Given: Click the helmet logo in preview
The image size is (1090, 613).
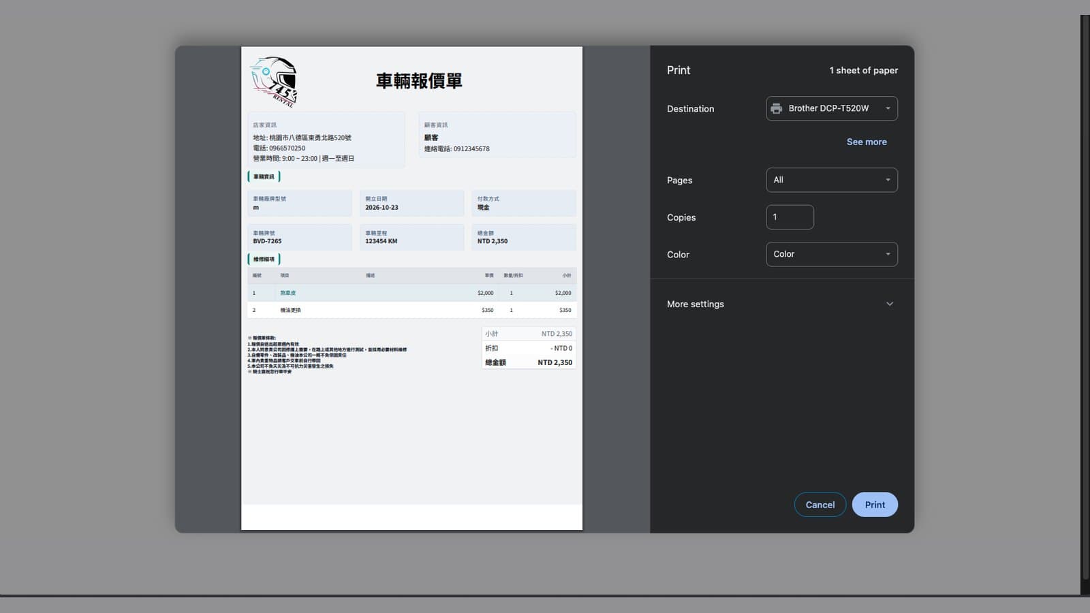Looking at the screenshot, I should 274,82.
